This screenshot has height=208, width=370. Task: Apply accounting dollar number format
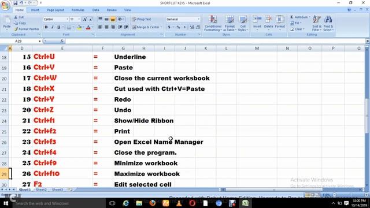coord(169,27)
